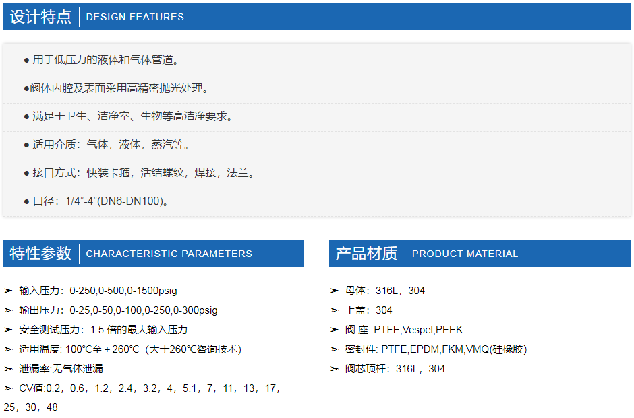This screenshot has height=418, width=634.
Task: Click the arrow bullet beside CV值
Action: coord(9,388)
